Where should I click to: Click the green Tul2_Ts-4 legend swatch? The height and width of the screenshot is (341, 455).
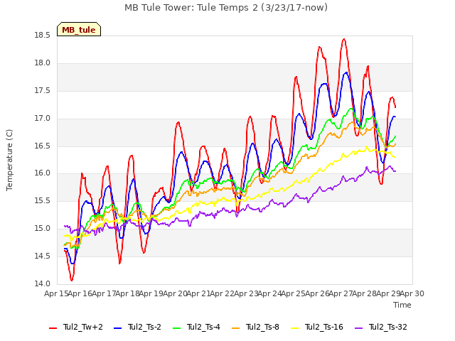[177, 328]
